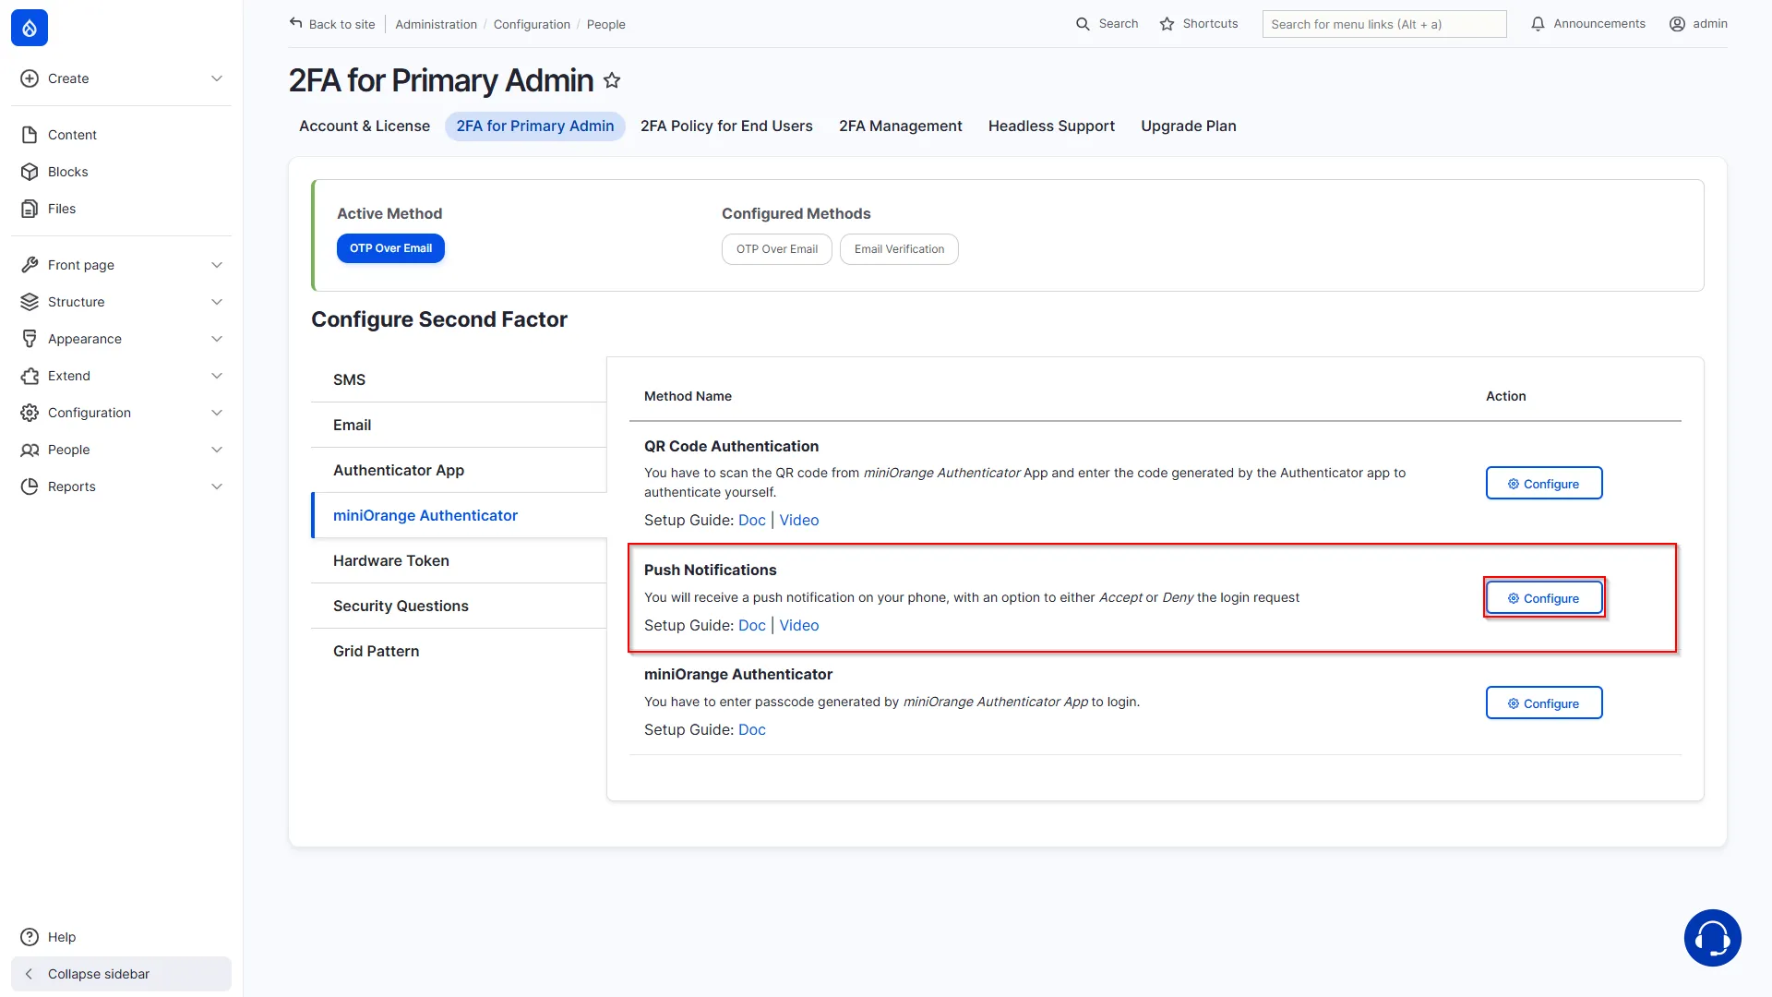
Task: Click the Blocks cube icon
Action: 30,172
